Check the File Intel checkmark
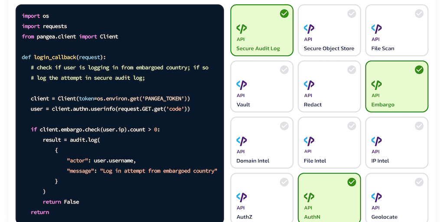Screen dimensions: 444x222 (352, 126)
